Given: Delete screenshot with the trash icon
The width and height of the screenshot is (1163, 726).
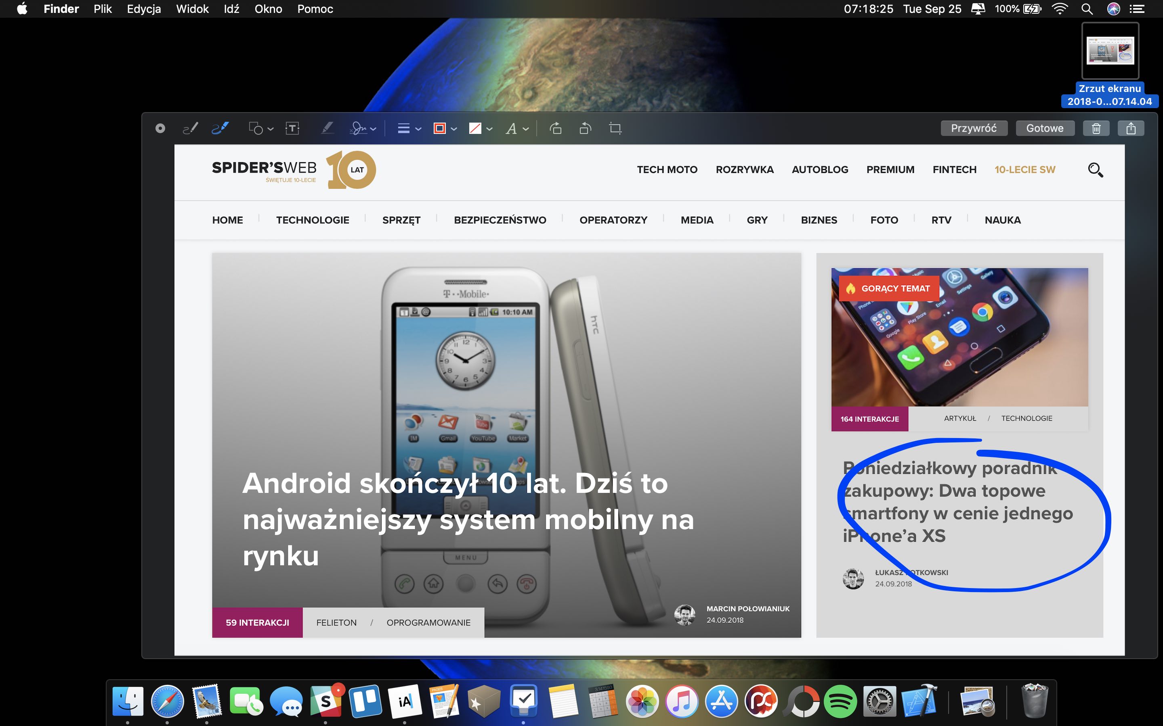Looking at the screenshot, I should point(1096,128).
